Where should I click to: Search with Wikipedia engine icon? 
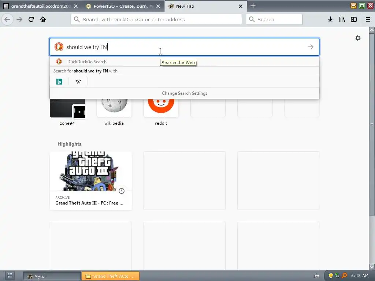point(78,82)
